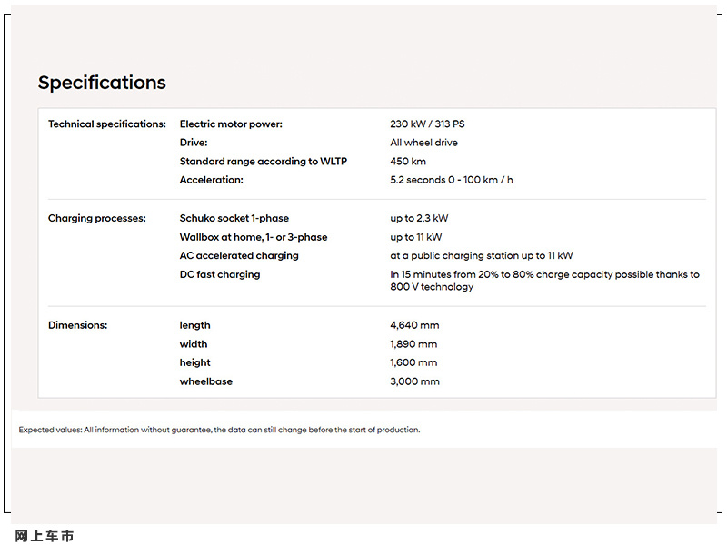Viewport: 727px width, 545px height.
Task: Select the 450 km WLTP range value
Action: coord(408,162)
